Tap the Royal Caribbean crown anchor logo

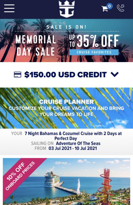[x=66, y=9]
